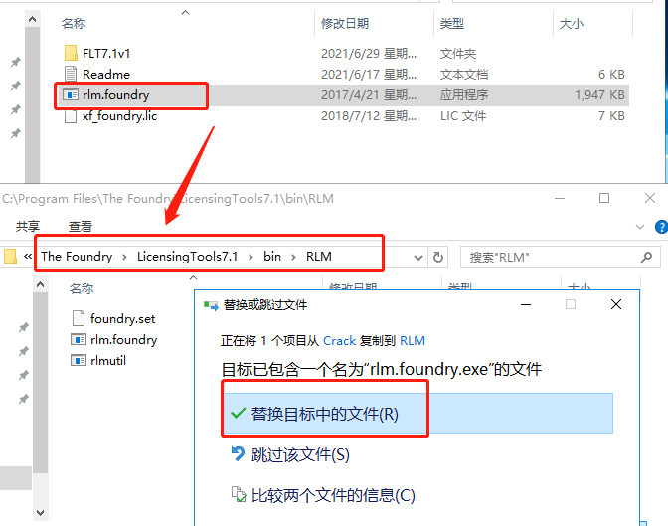The height and width of the screenshot is (526, 668).
Task: Minimize the 替换或跳过文件 dialog
Action: tap(526, 304)
